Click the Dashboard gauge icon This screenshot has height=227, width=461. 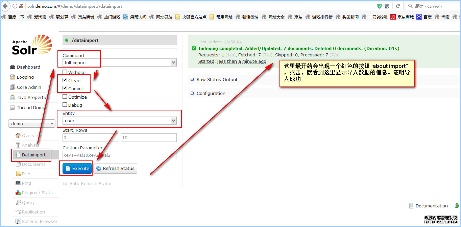[12, 67]
